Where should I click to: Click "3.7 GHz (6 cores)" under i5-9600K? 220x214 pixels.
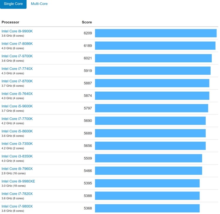(x=13, y=111)
